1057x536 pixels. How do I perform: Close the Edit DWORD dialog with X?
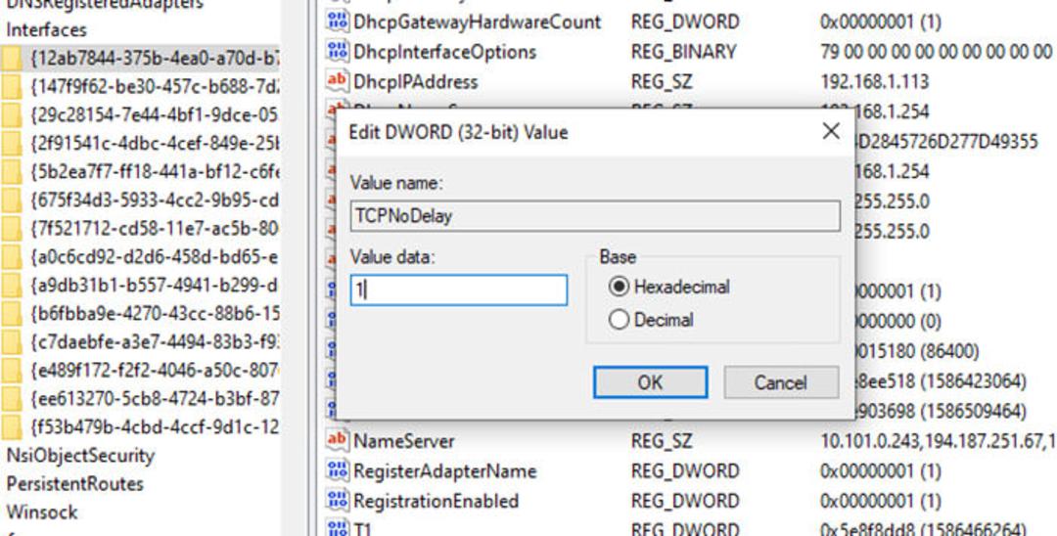coord(831,131)
